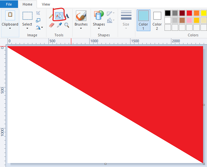Open the Size dropdown arrow
Image resolution: width=207 pixels, height=167 pixels.
pyautogui.click(x=126, y=28)
